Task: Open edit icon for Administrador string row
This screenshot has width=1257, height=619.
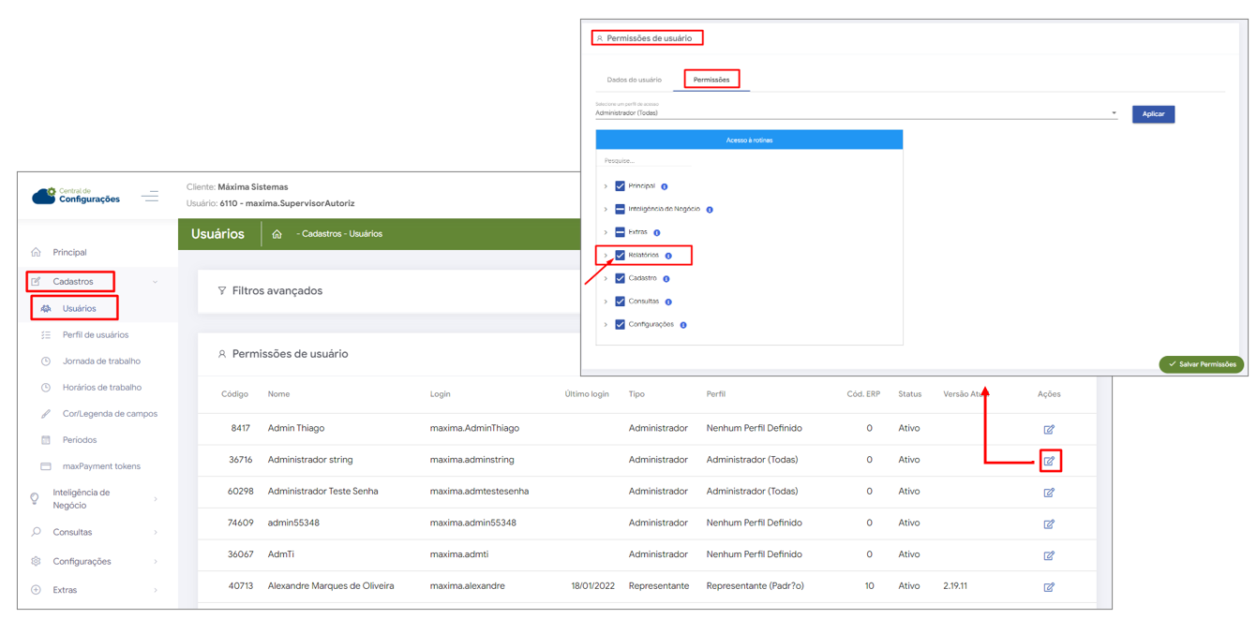Action: (x=1049, y=461)
